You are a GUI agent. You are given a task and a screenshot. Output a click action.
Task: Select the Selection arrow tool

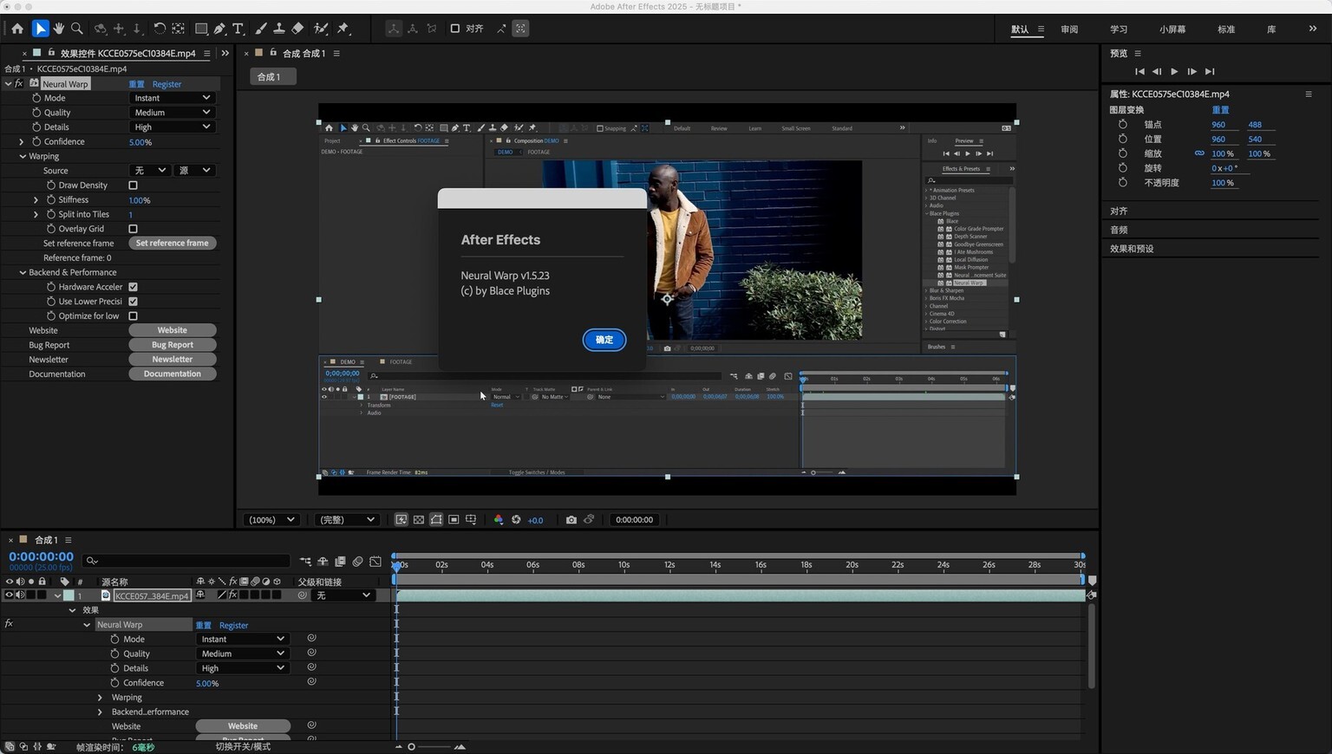tap(40, 29)
